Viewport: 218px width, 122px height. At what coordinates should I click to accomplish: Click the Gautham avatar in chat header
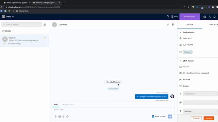click(x=54, y=25)
